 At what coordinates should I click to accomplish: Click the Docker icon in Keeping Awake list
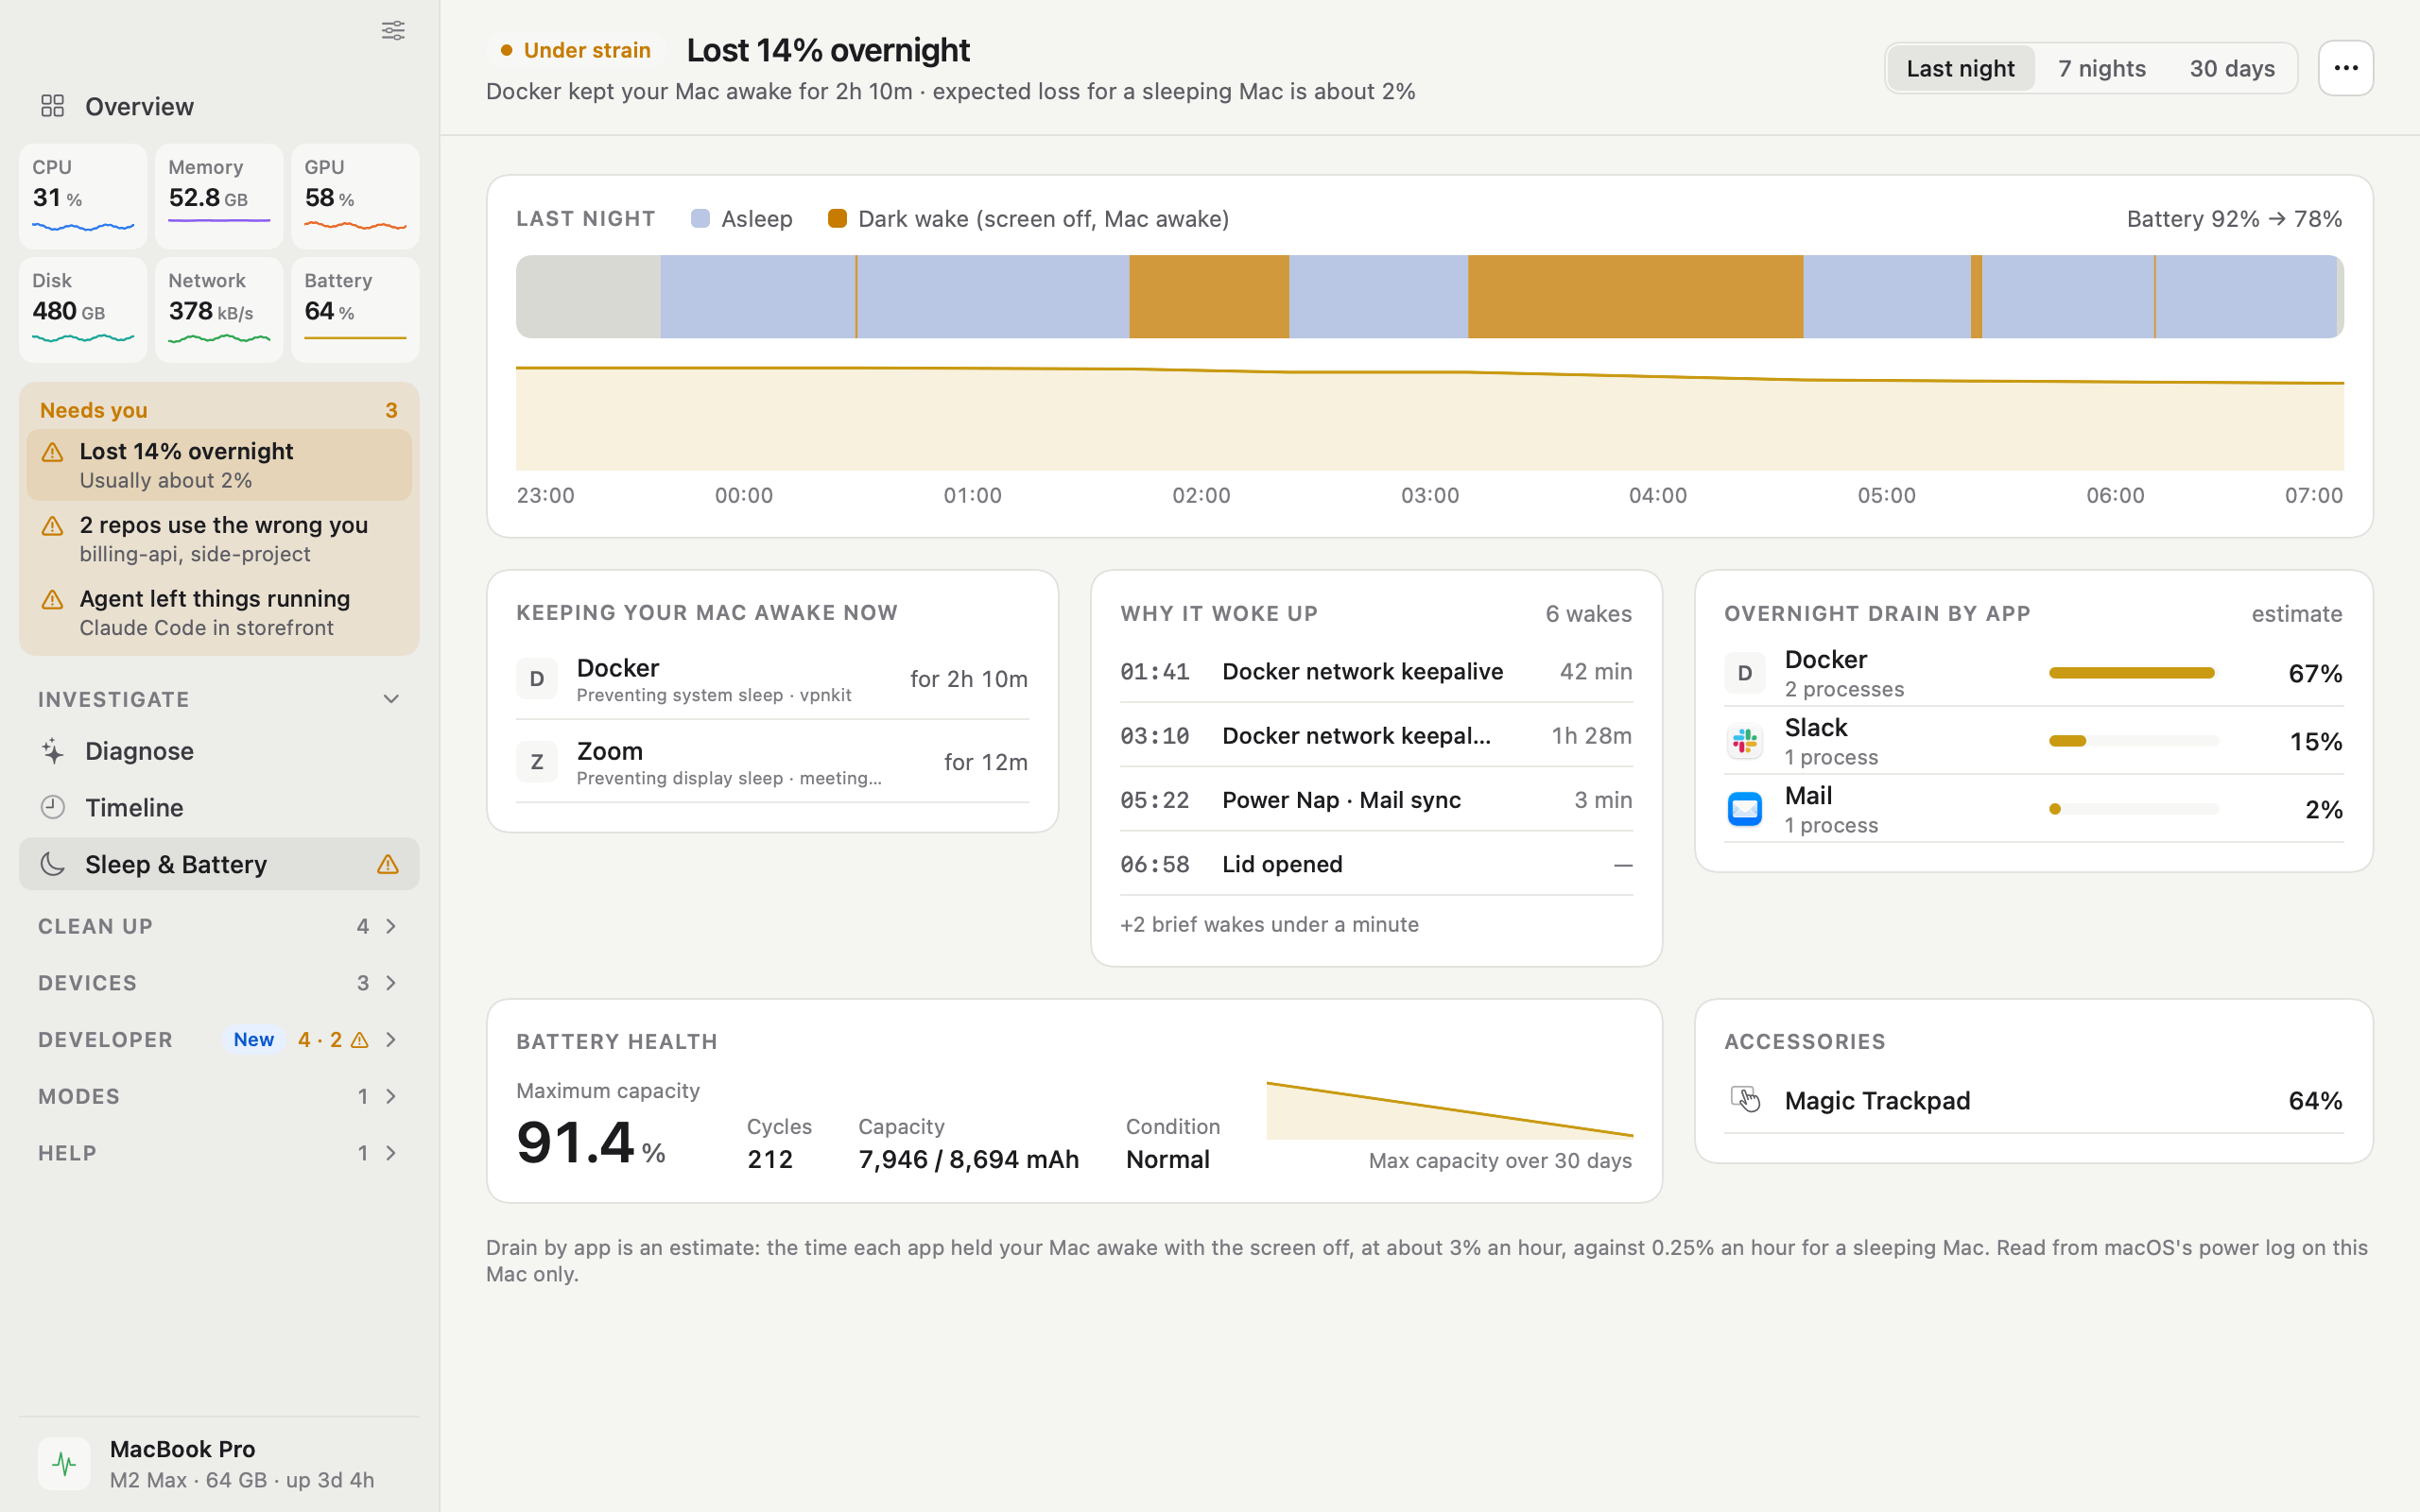coord(537,679)
